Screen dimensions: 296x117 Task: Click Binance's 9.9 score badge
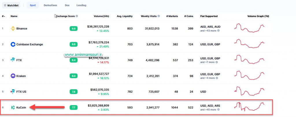(74, 29)
